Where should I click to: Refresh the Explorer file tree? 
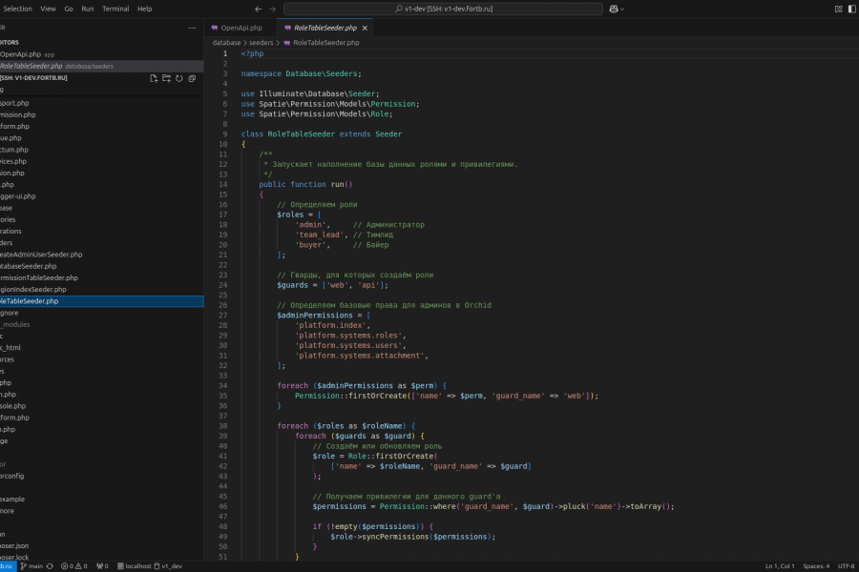pyautogui.click(x=178, y=78)
